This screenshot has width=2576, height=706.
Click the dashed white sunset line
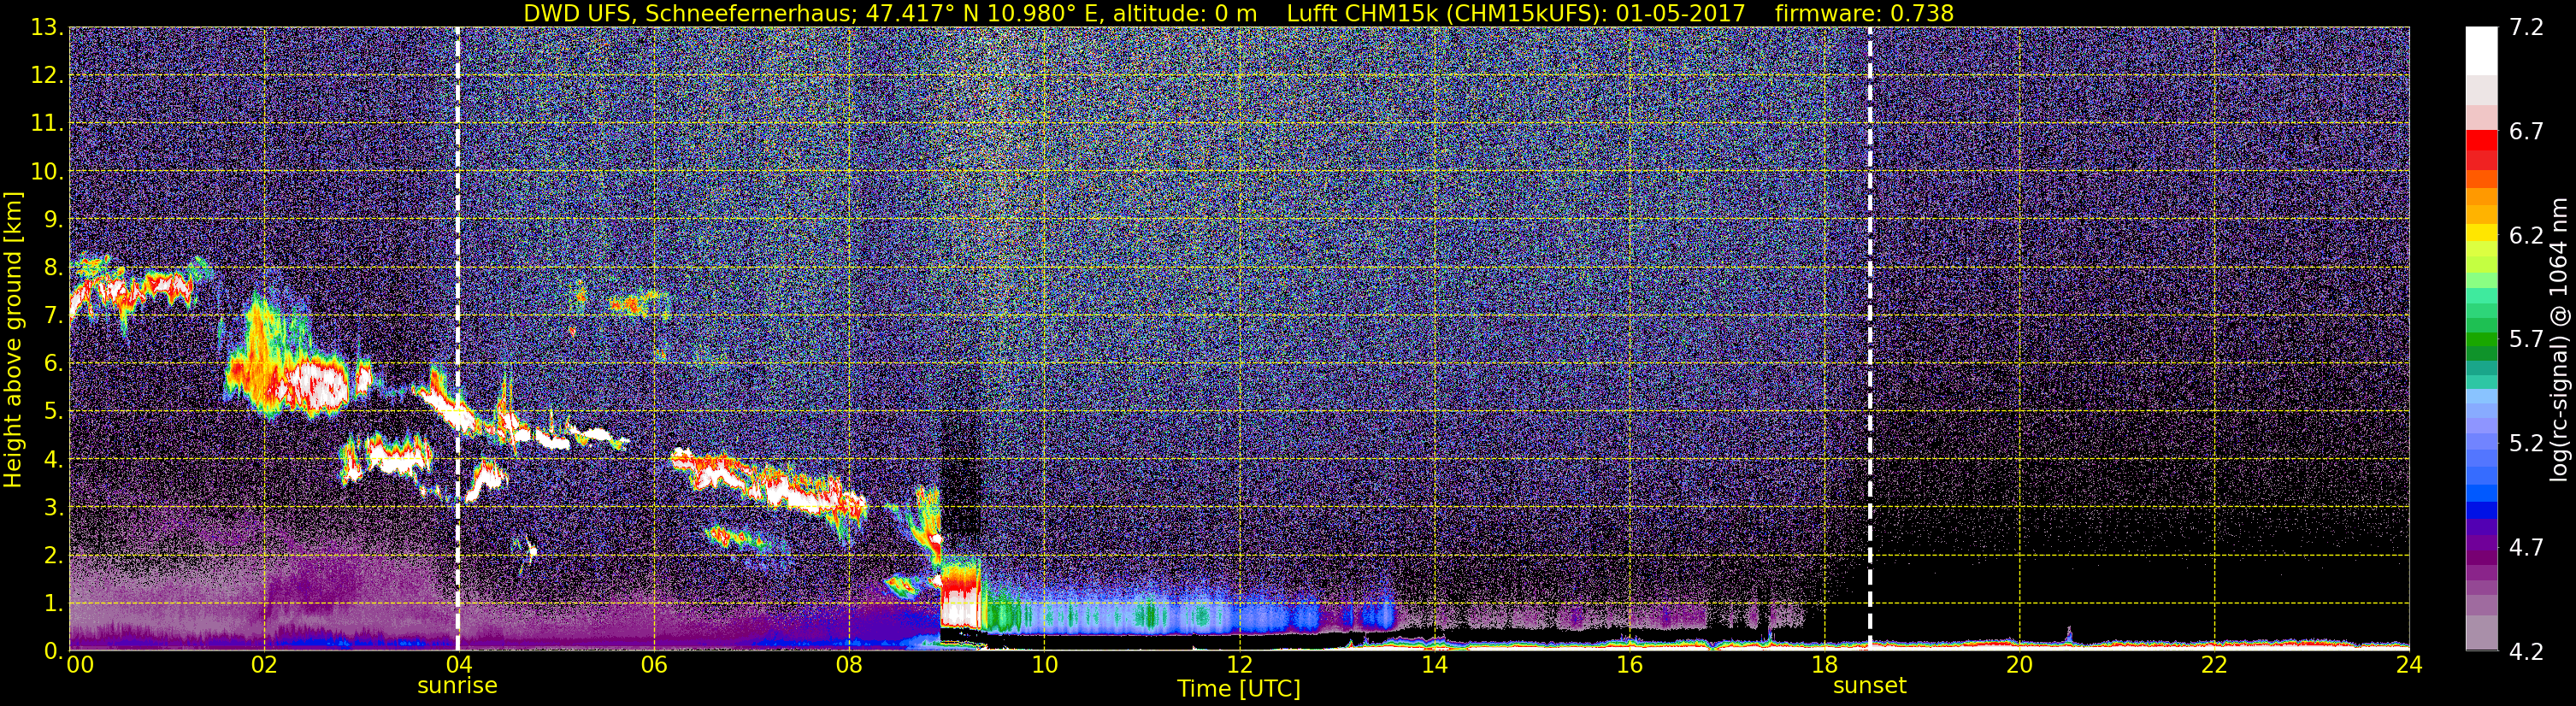pyautogui.click(x=1870, y=339)
